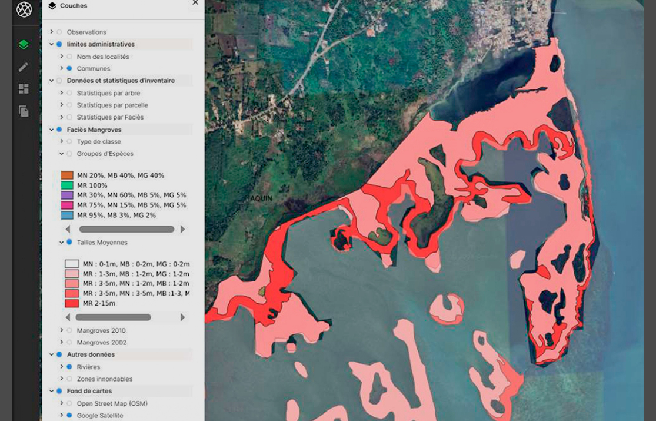Click the copy documents sidebar icon
The height and width of the screenshot is (421, 656).
point(24,111)
